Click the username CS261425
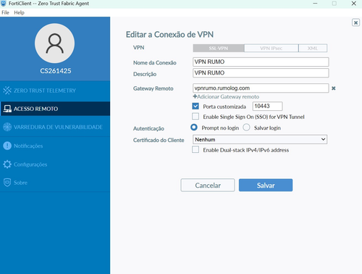Viewport: 362px width, 274px height. coord(56,71)
